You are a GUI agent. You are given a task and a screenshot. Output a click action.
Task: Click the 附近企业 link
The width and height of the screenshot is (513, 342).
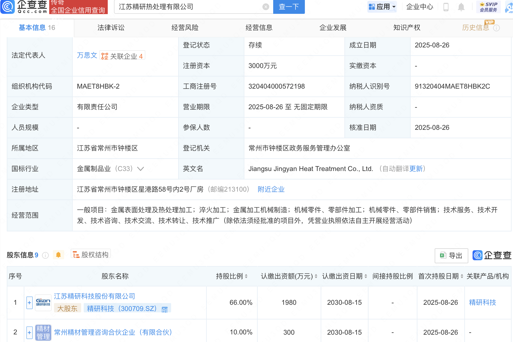click(271, 189)
